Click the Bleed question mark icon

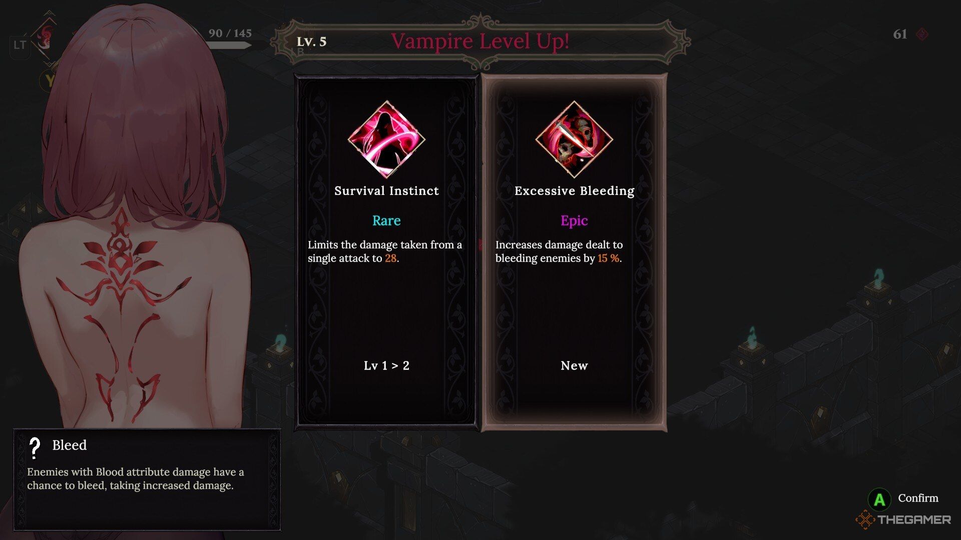(35, 448)
